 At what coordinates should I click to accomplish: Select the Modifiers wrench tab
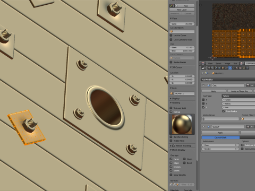(x=230, y=68)
